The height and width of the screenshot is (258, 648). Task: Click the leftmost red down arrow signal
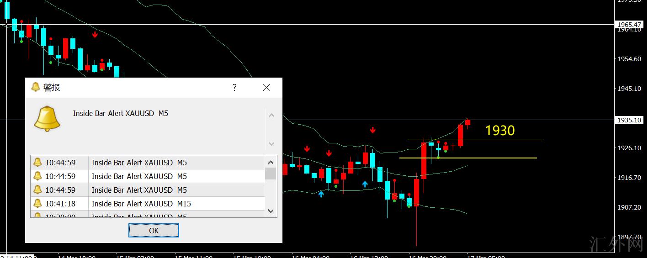[95, 34]
